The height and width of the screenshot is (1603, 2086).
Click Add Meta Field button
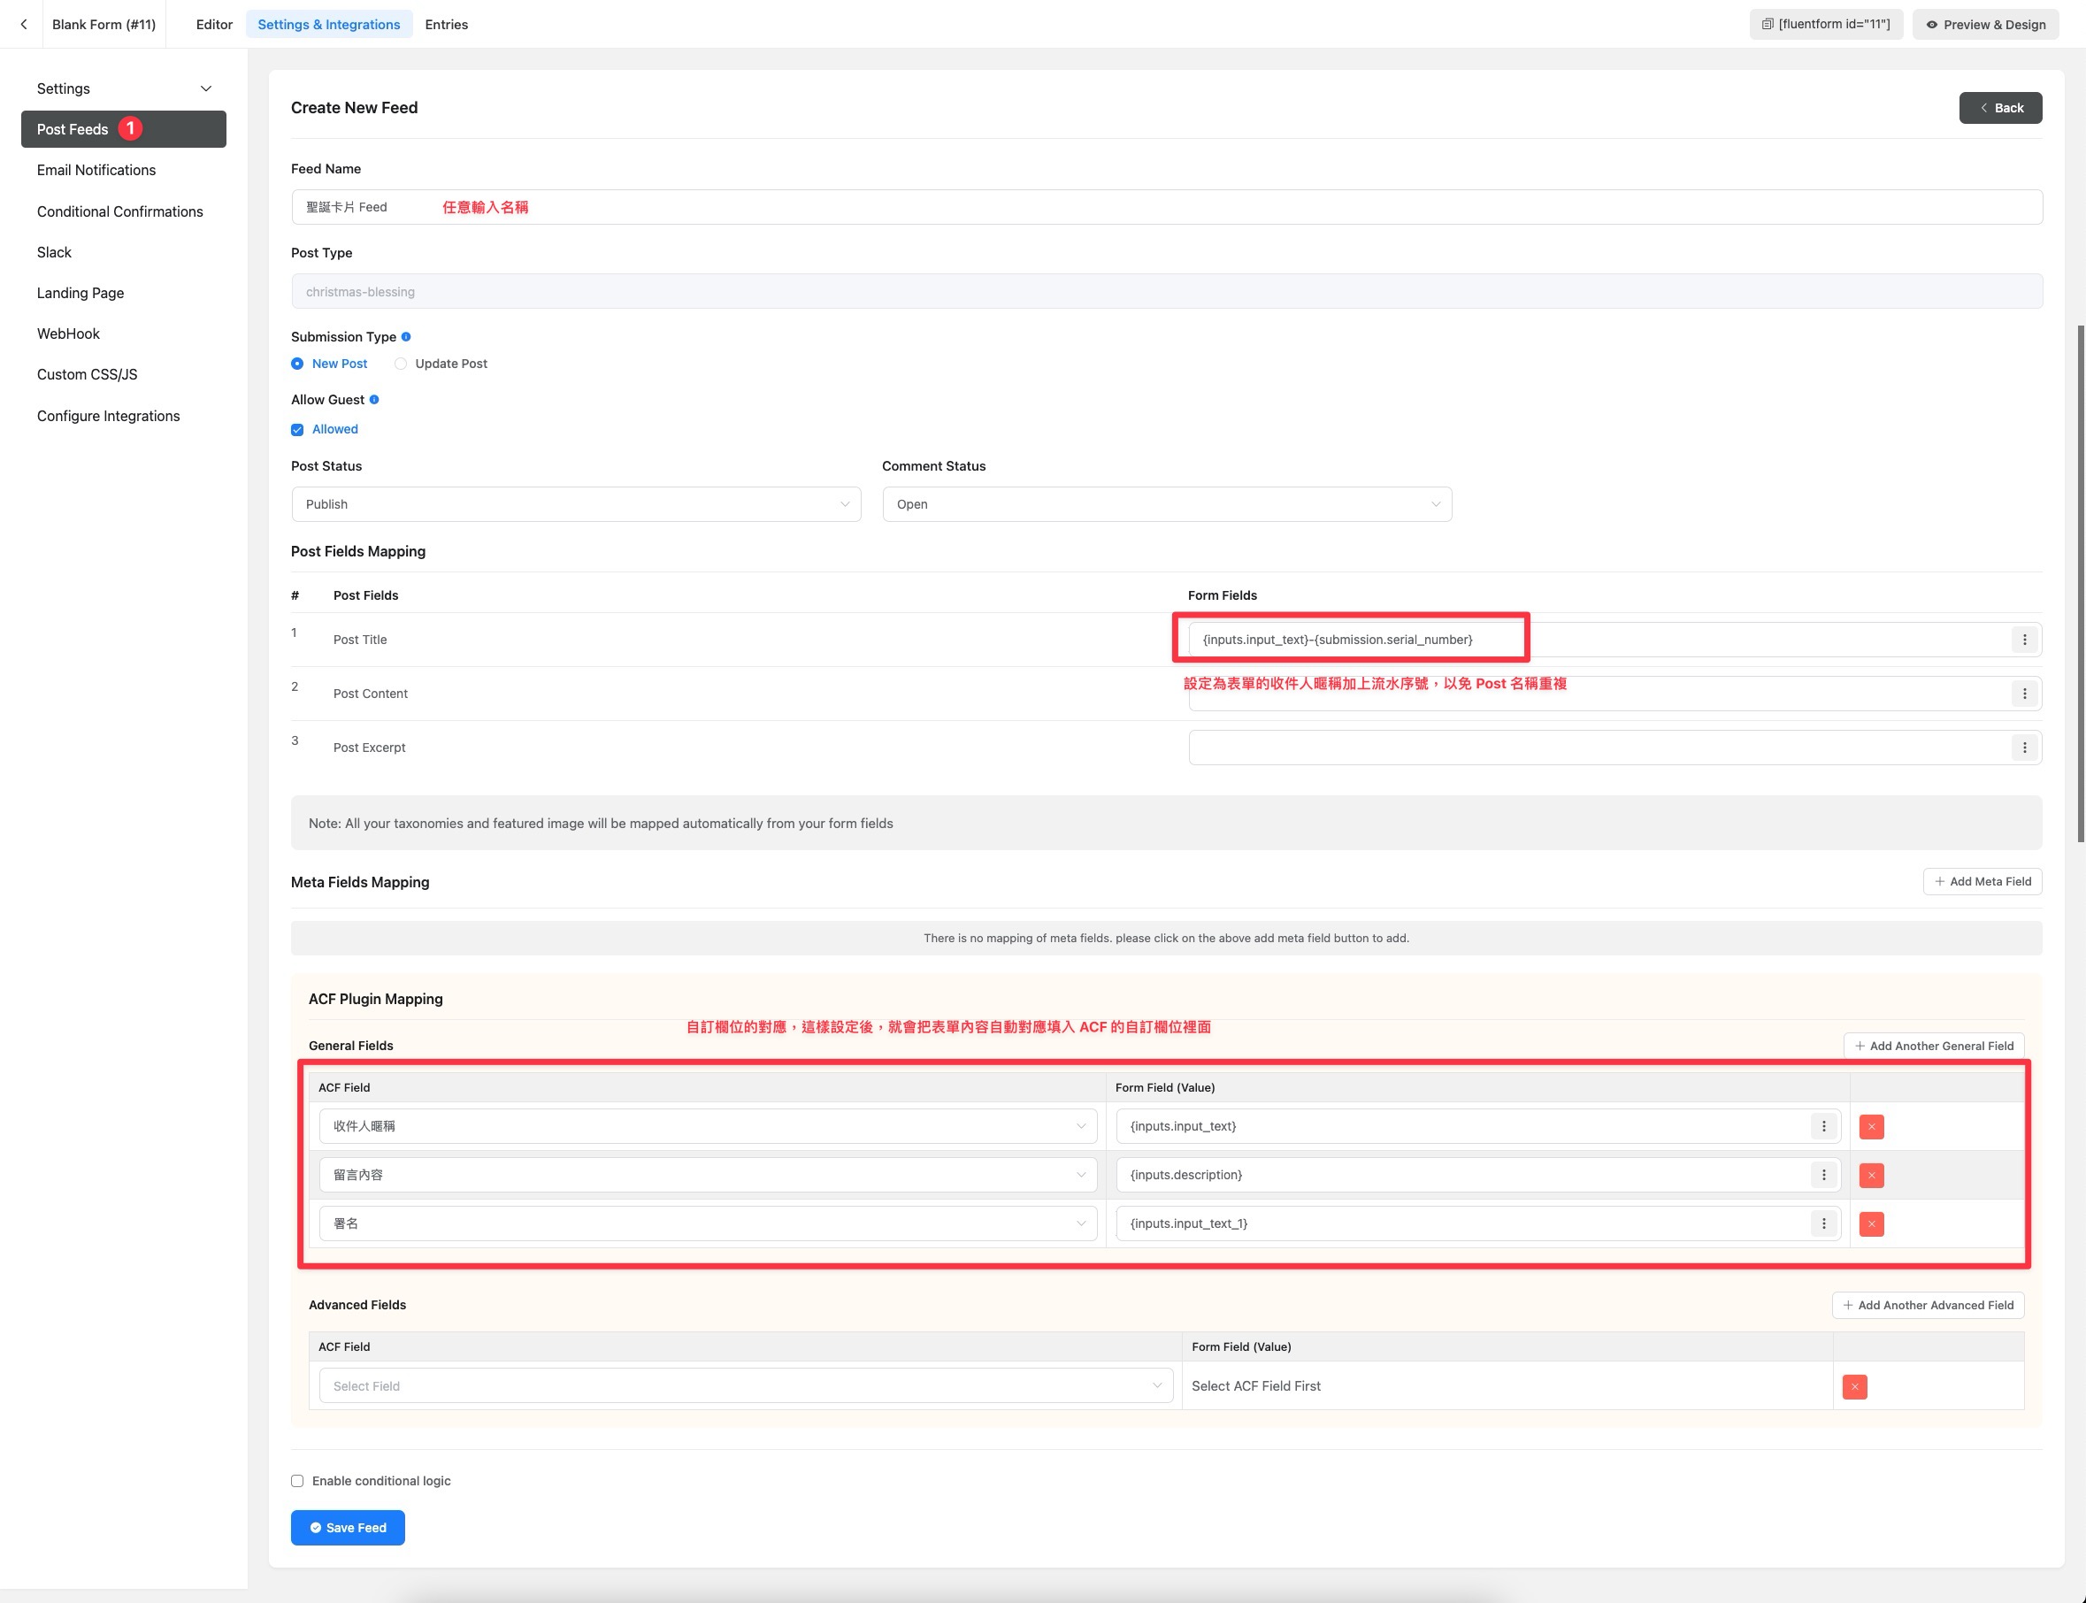pyautogui.click(x=1981, y=882)
